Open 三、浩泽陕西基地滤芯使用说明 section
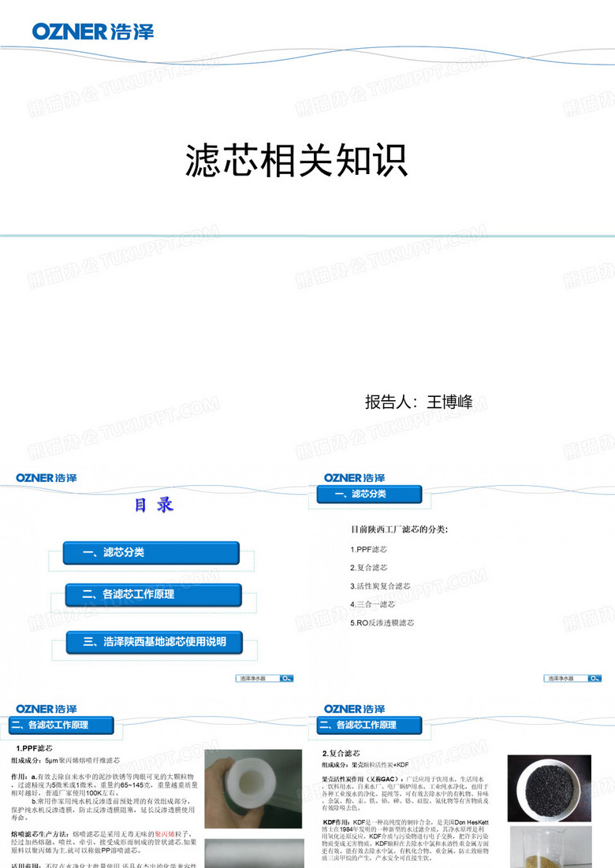Image resolution: width=615 pixels, height=868 pixels. click(155, 642)
